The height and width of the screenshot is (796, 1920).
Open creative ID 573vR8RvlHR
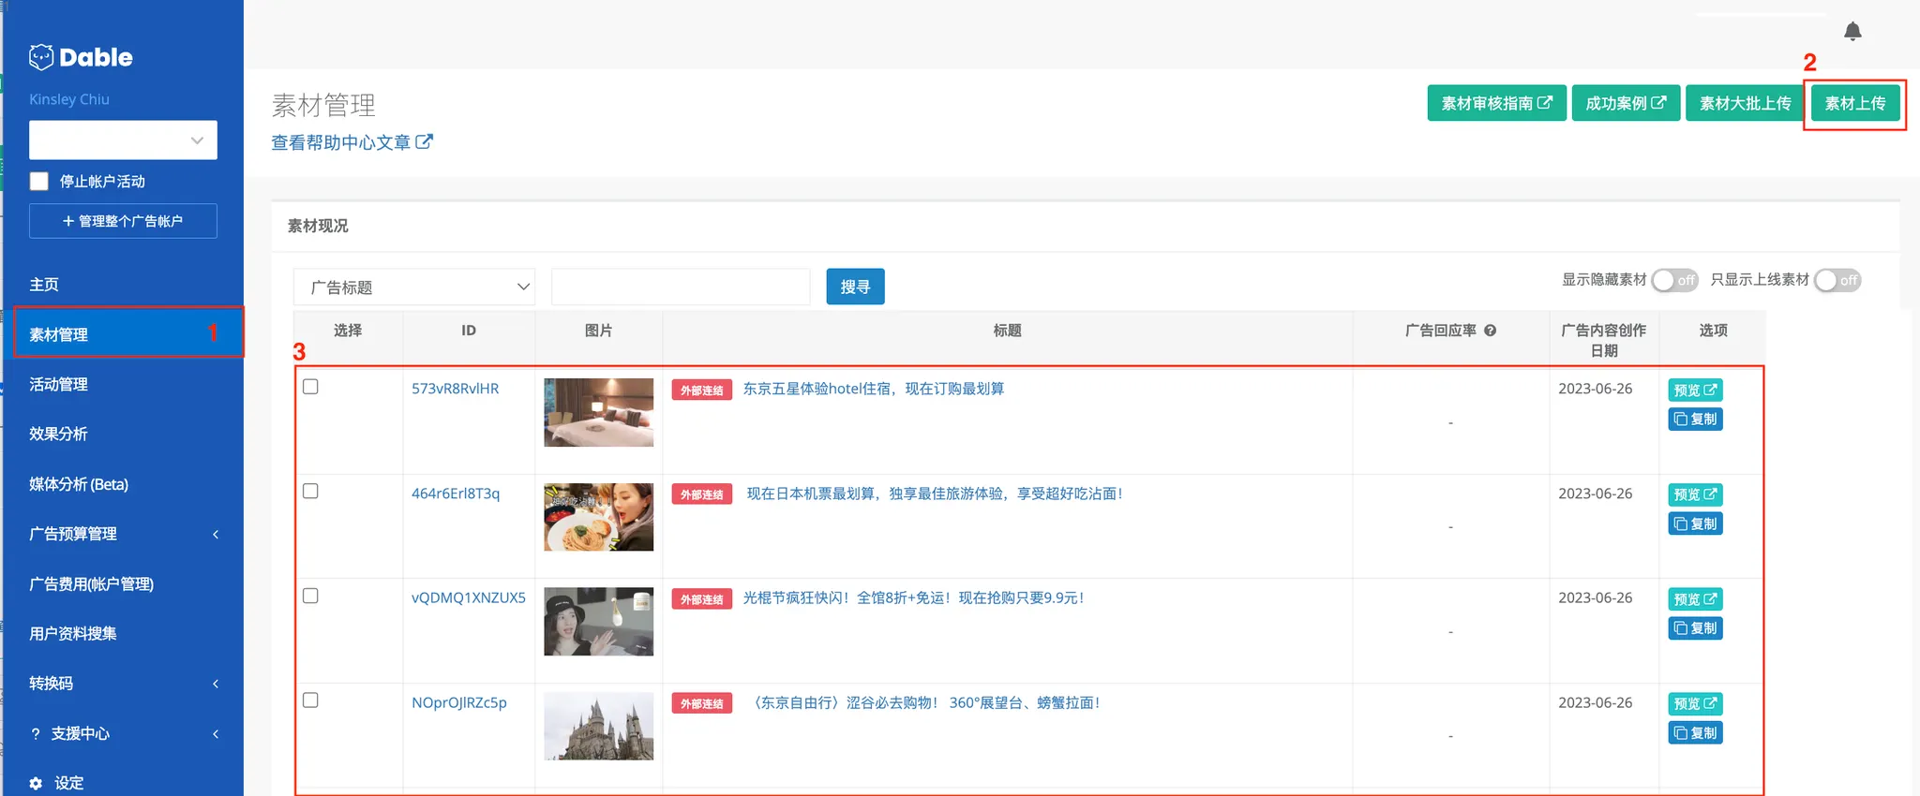pos(455,389)
